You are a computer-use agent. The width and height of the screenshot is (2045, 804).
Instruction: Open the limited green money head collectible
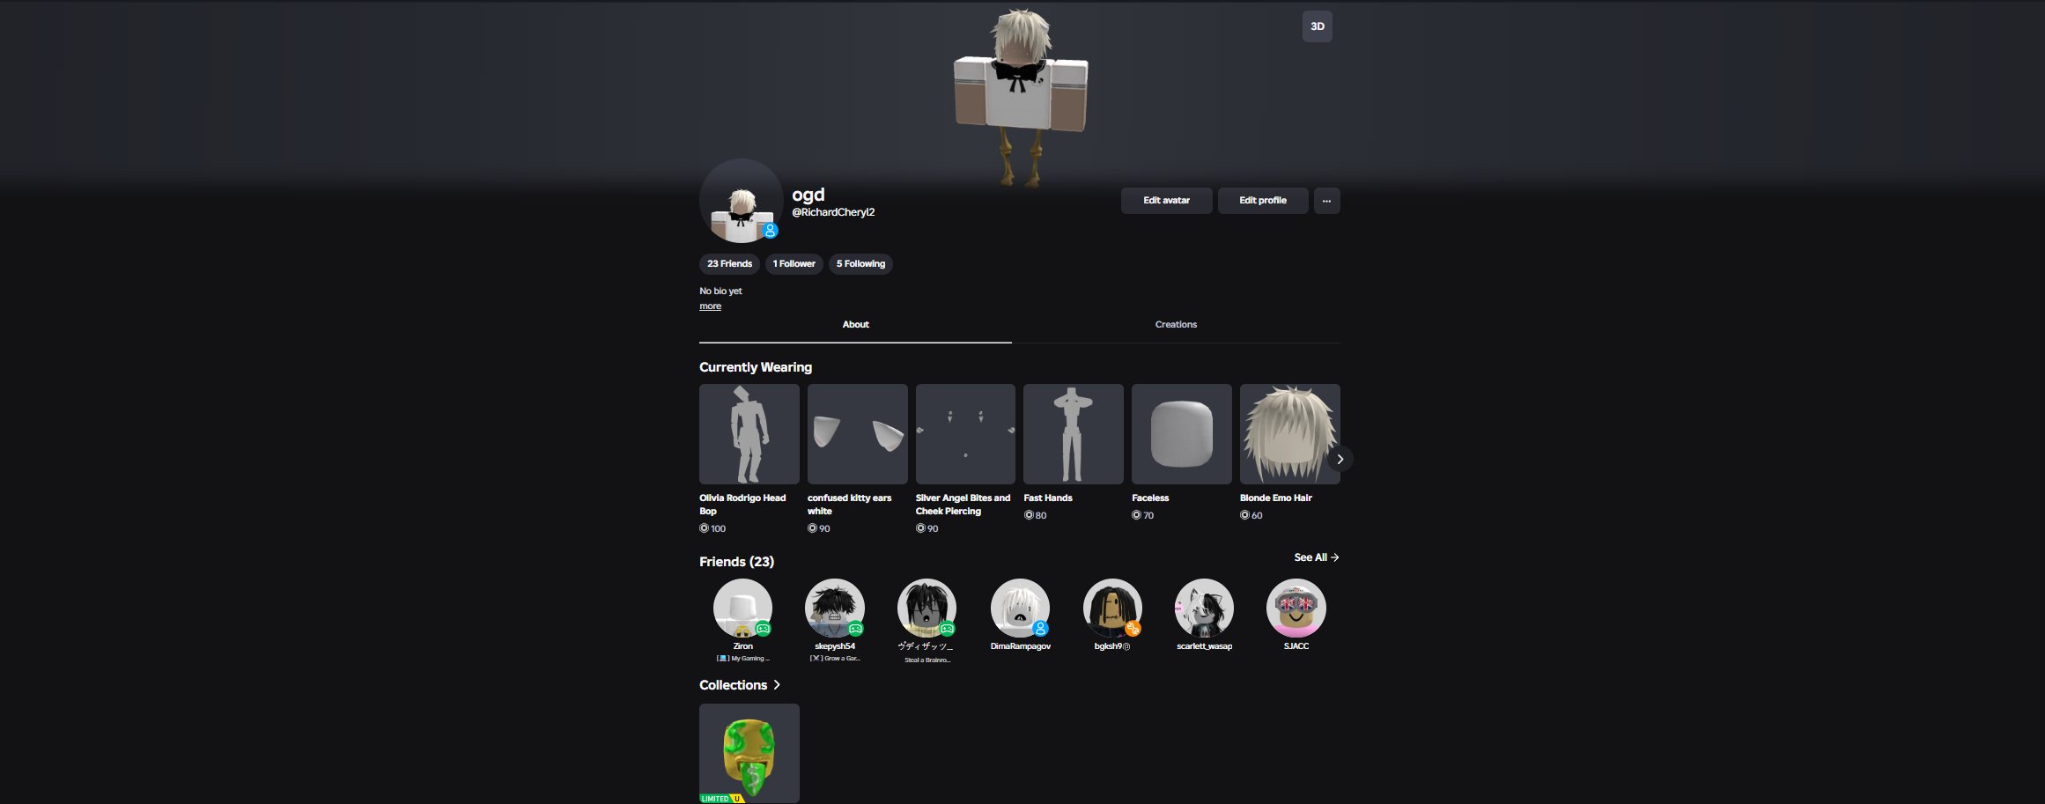pos(749,753)
